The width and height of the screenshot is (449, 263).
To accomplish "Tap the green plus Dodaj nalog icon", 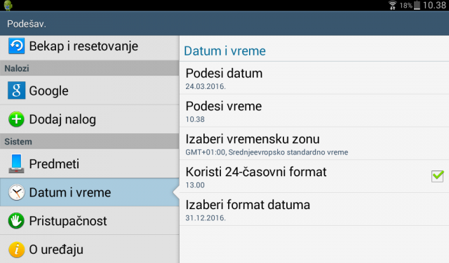I will 16,119.
